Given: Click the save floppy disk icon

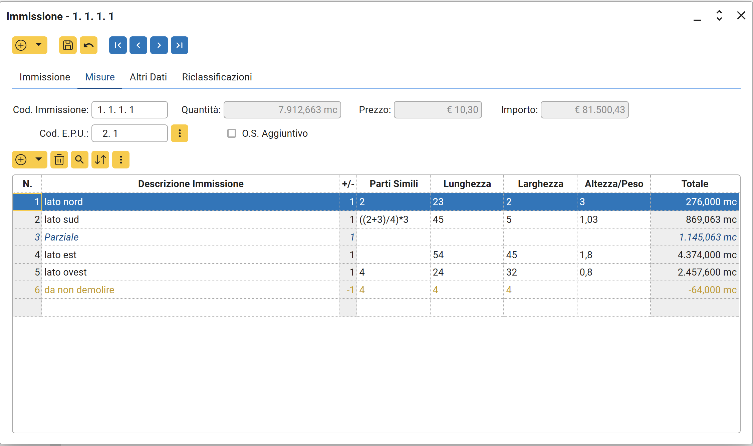Looking at the screenshot, I should [x=68, y=45].
